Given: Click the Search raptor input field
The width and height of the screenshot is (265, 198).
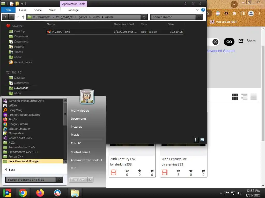Looking at the screenshot, I should [173, 17].
